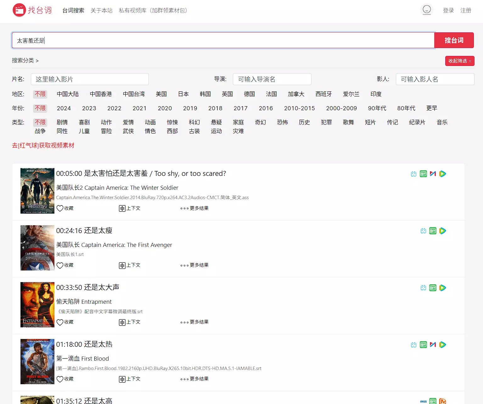Open iQIYI icon for 还是太瘦 result
Screen dimensions: 483x404
[x=433, y=231]
